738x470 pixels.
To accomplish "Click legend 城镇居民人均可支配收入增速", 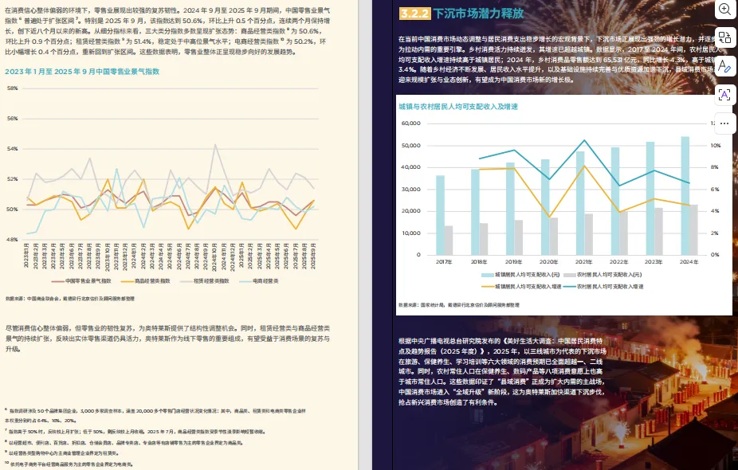I will [521, 287].
